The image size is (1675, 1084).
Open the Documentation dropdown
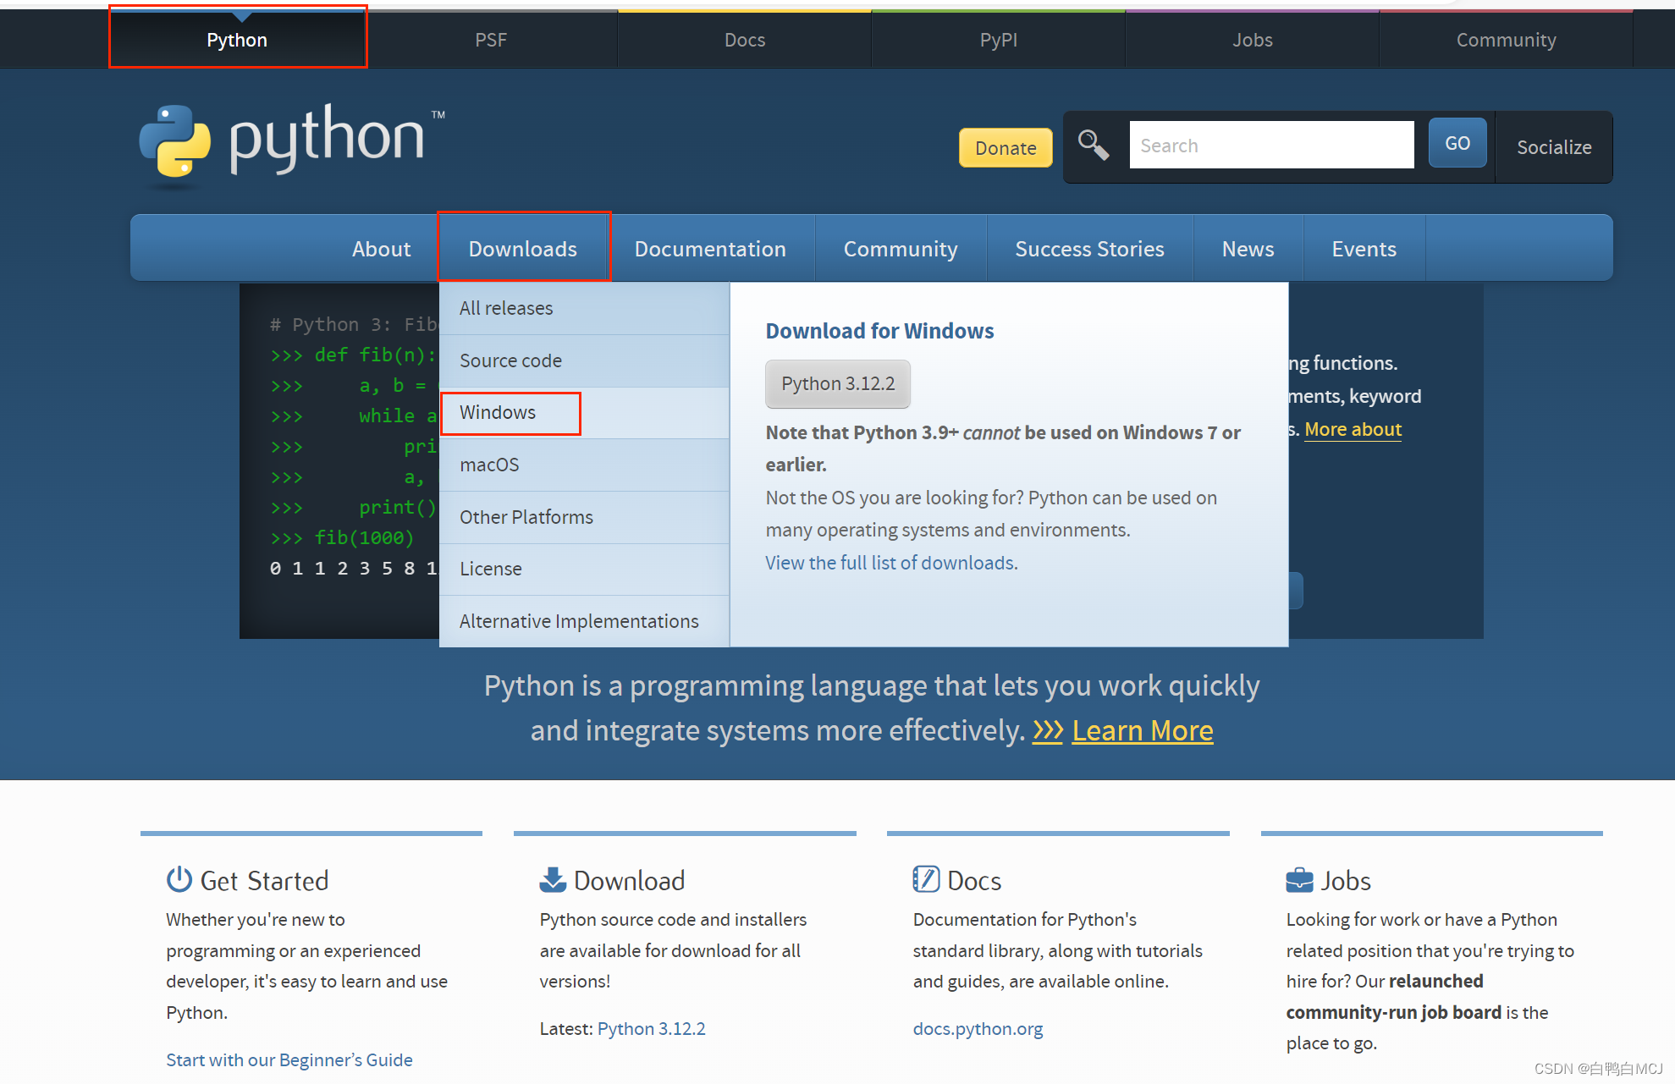click(x=710, y=248)
